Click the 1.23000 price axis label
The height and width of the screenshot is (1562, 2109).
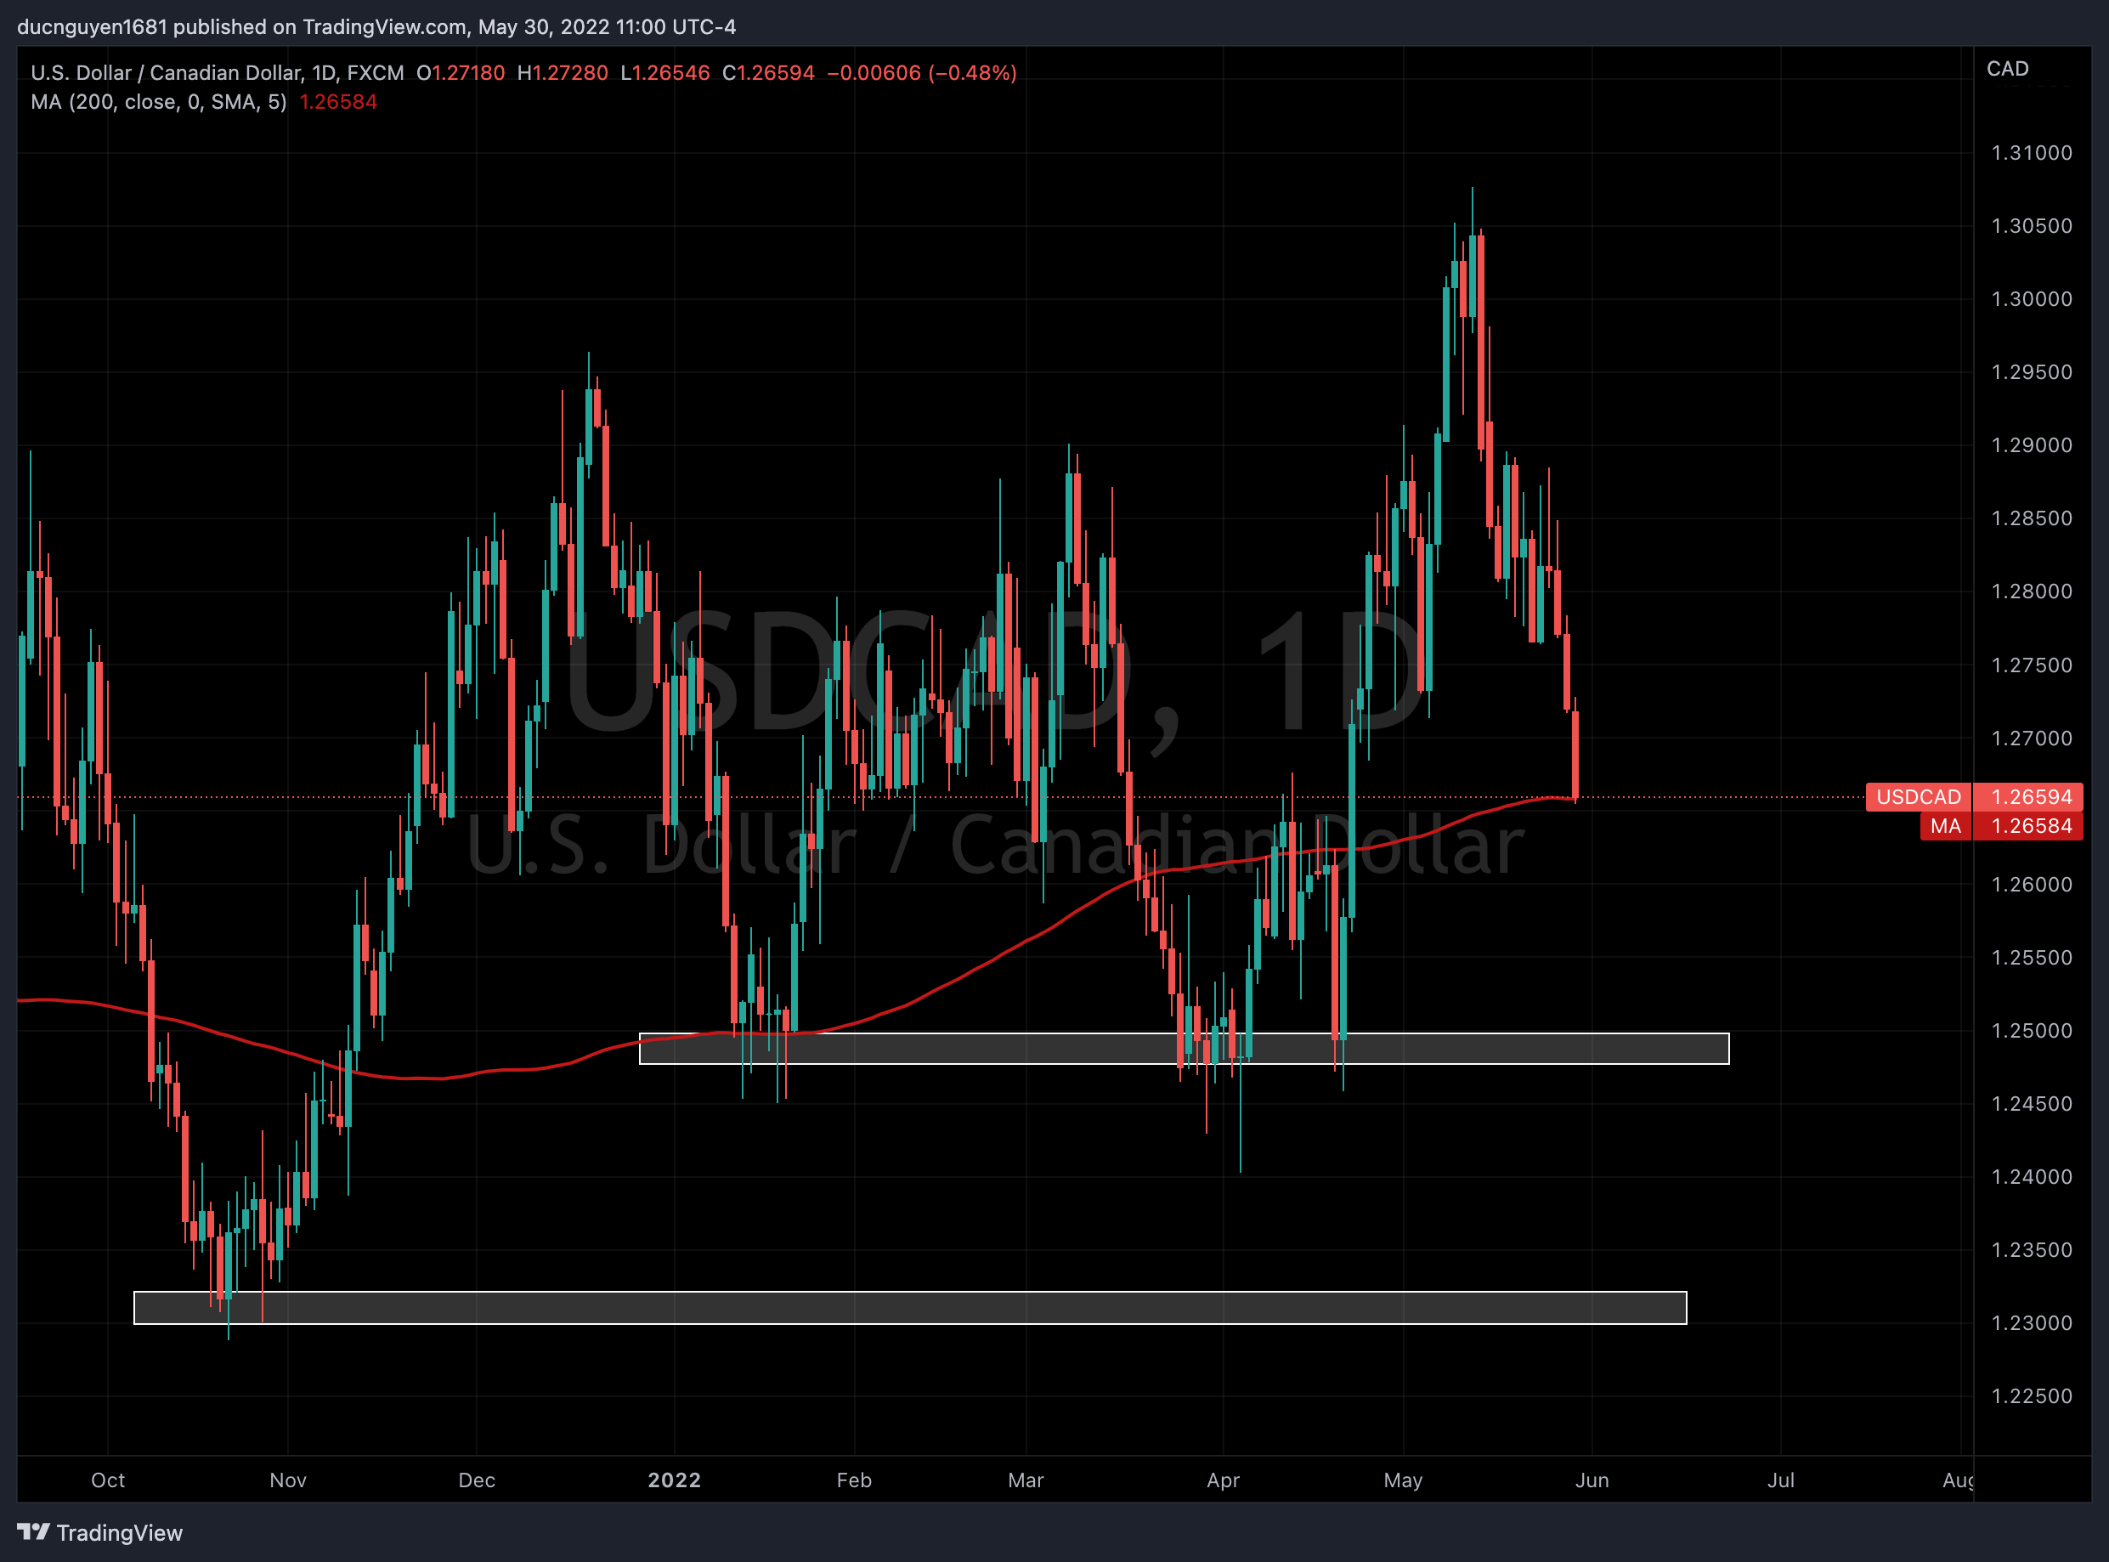(2032, 1323)
